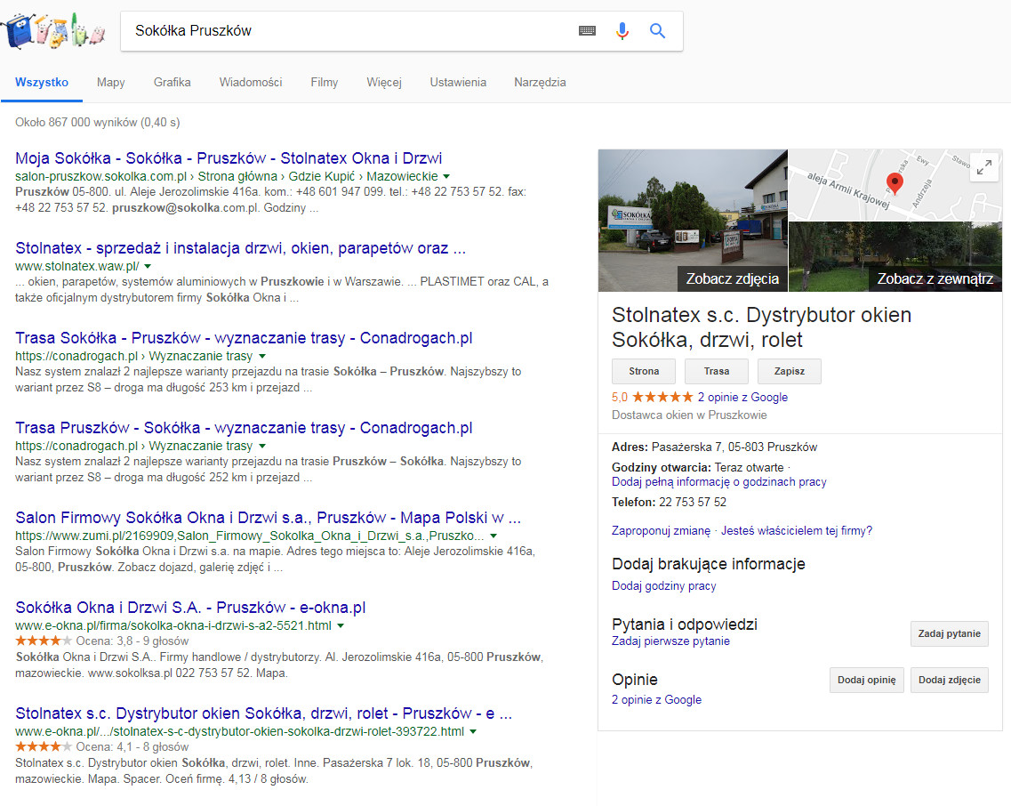Click the red map pin marker
The image size is (1011, 806).
click(895, 183)
